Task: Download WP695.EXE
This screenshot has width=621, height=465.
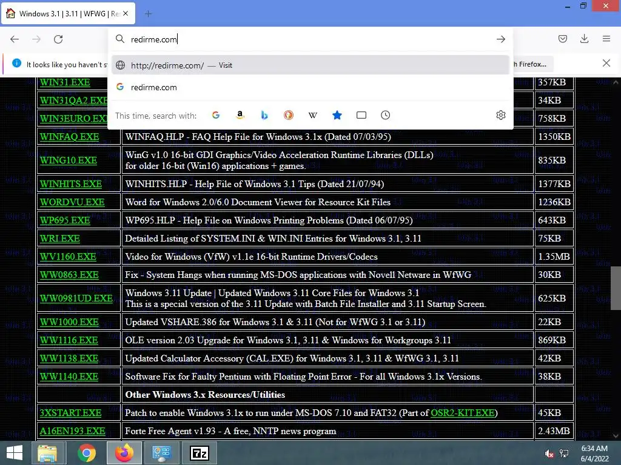Action: [65, 220]
